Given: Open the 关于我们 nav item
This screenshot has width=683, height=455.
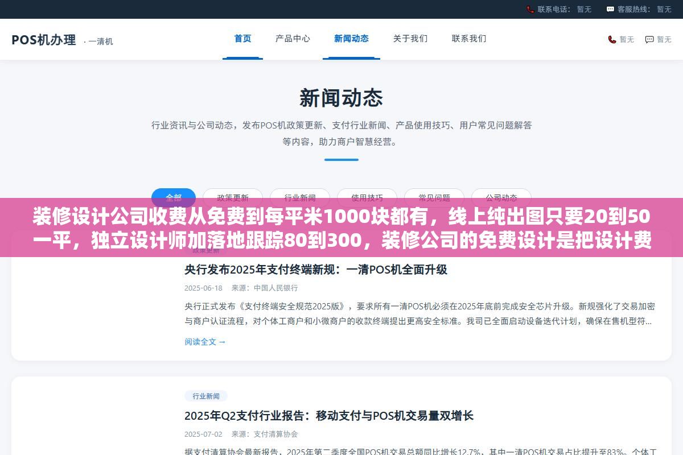Looking at the screenshot, I should (410, 39).
